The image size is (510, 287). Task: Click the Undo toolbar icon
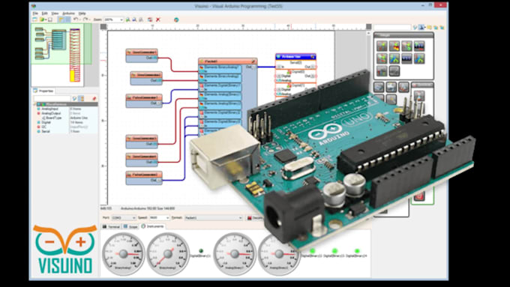coord(76,19)
